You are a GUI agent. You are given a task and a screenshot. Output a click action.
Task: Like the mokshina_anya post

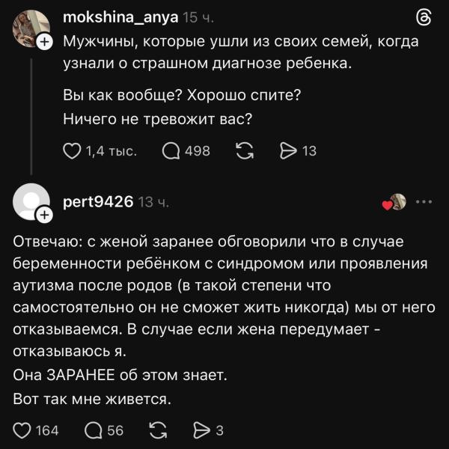point(72,151)
